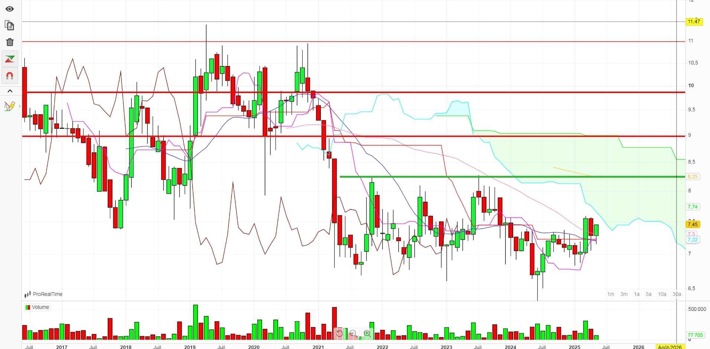710x349 pixels.
Task: Select the pencil chart drawing tool
Action: tap(10, 106)
